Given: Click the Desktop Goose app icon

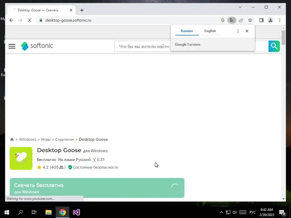Looking at the screenshot, I should click(x=21, y=158).
